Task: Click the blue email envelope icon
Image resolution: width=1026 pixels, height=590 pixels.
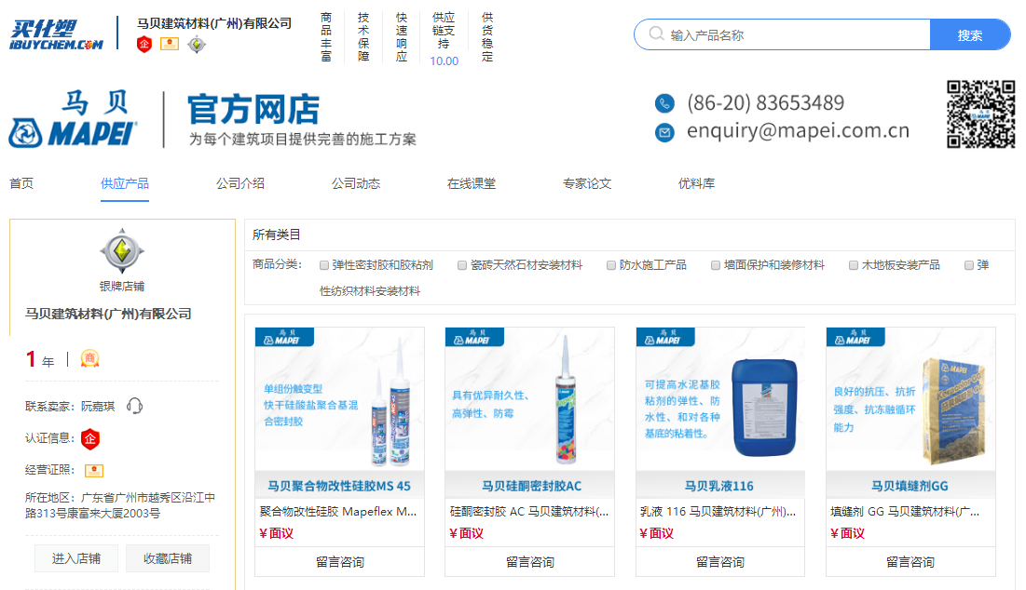Action: [664, 133]
